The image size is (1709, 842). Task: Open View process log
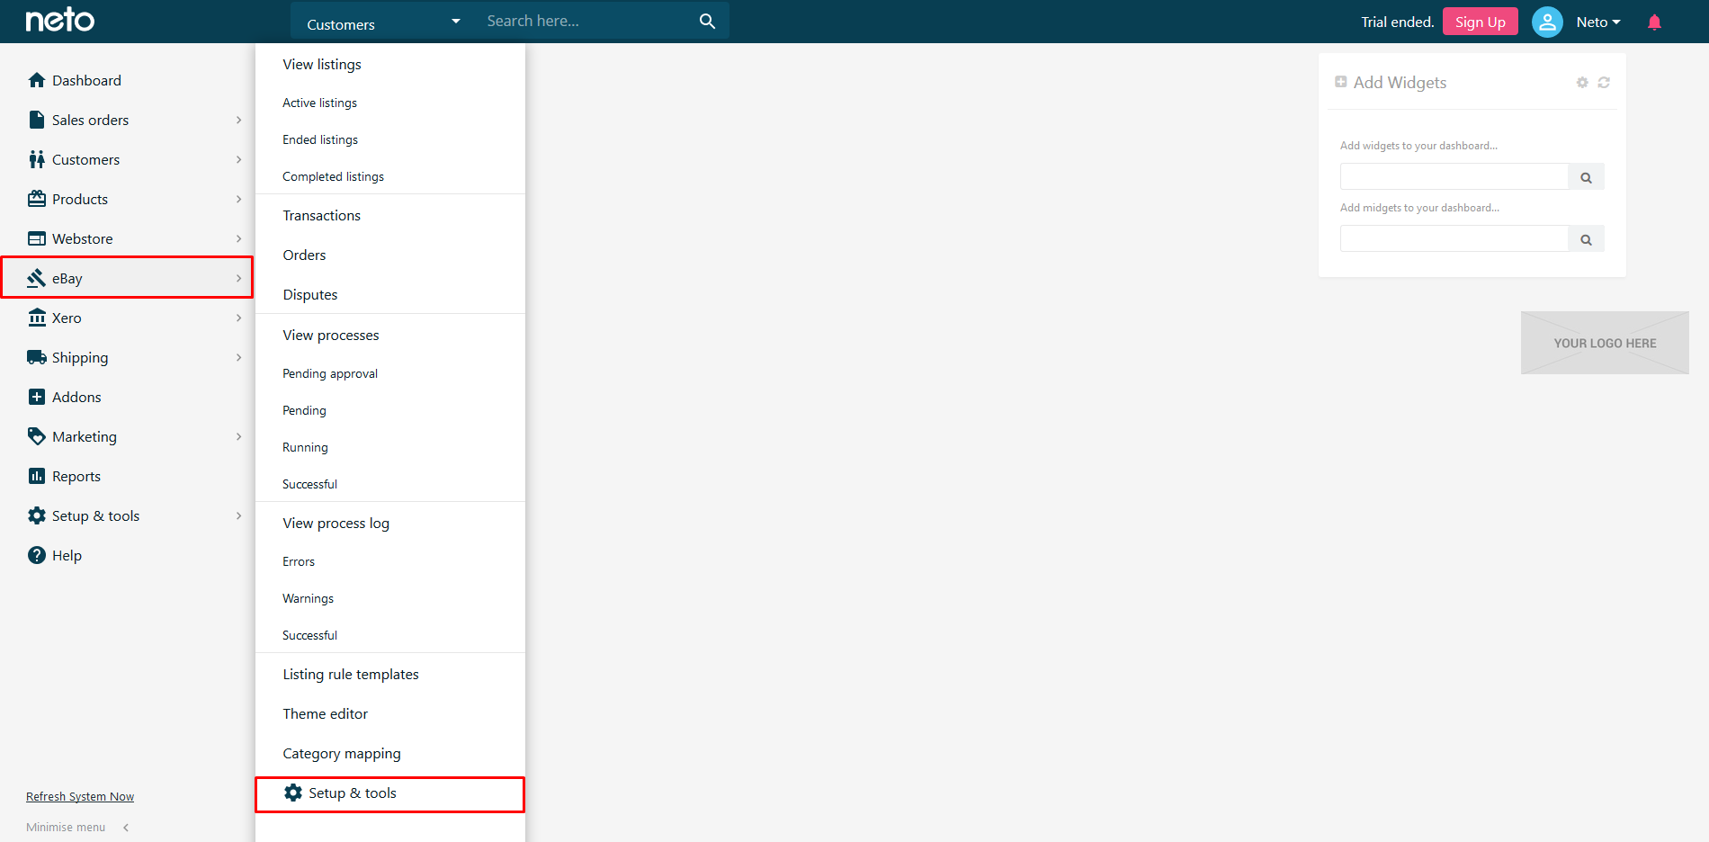[336, 524]
